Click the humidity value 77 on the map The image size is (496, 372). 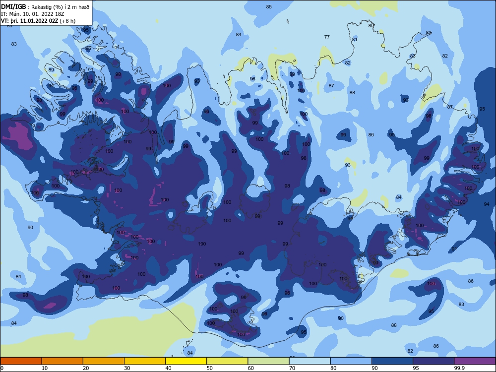point(327,37)
